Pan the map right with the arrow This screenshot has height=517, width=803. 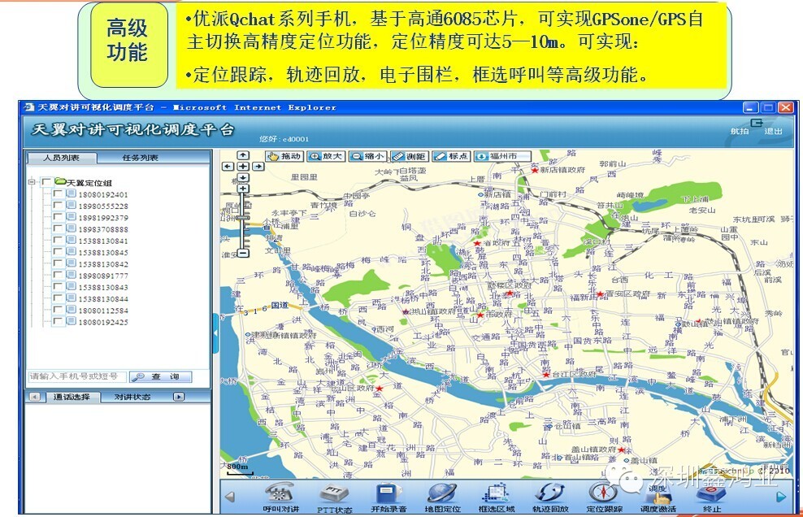click(x=258, y=167)
